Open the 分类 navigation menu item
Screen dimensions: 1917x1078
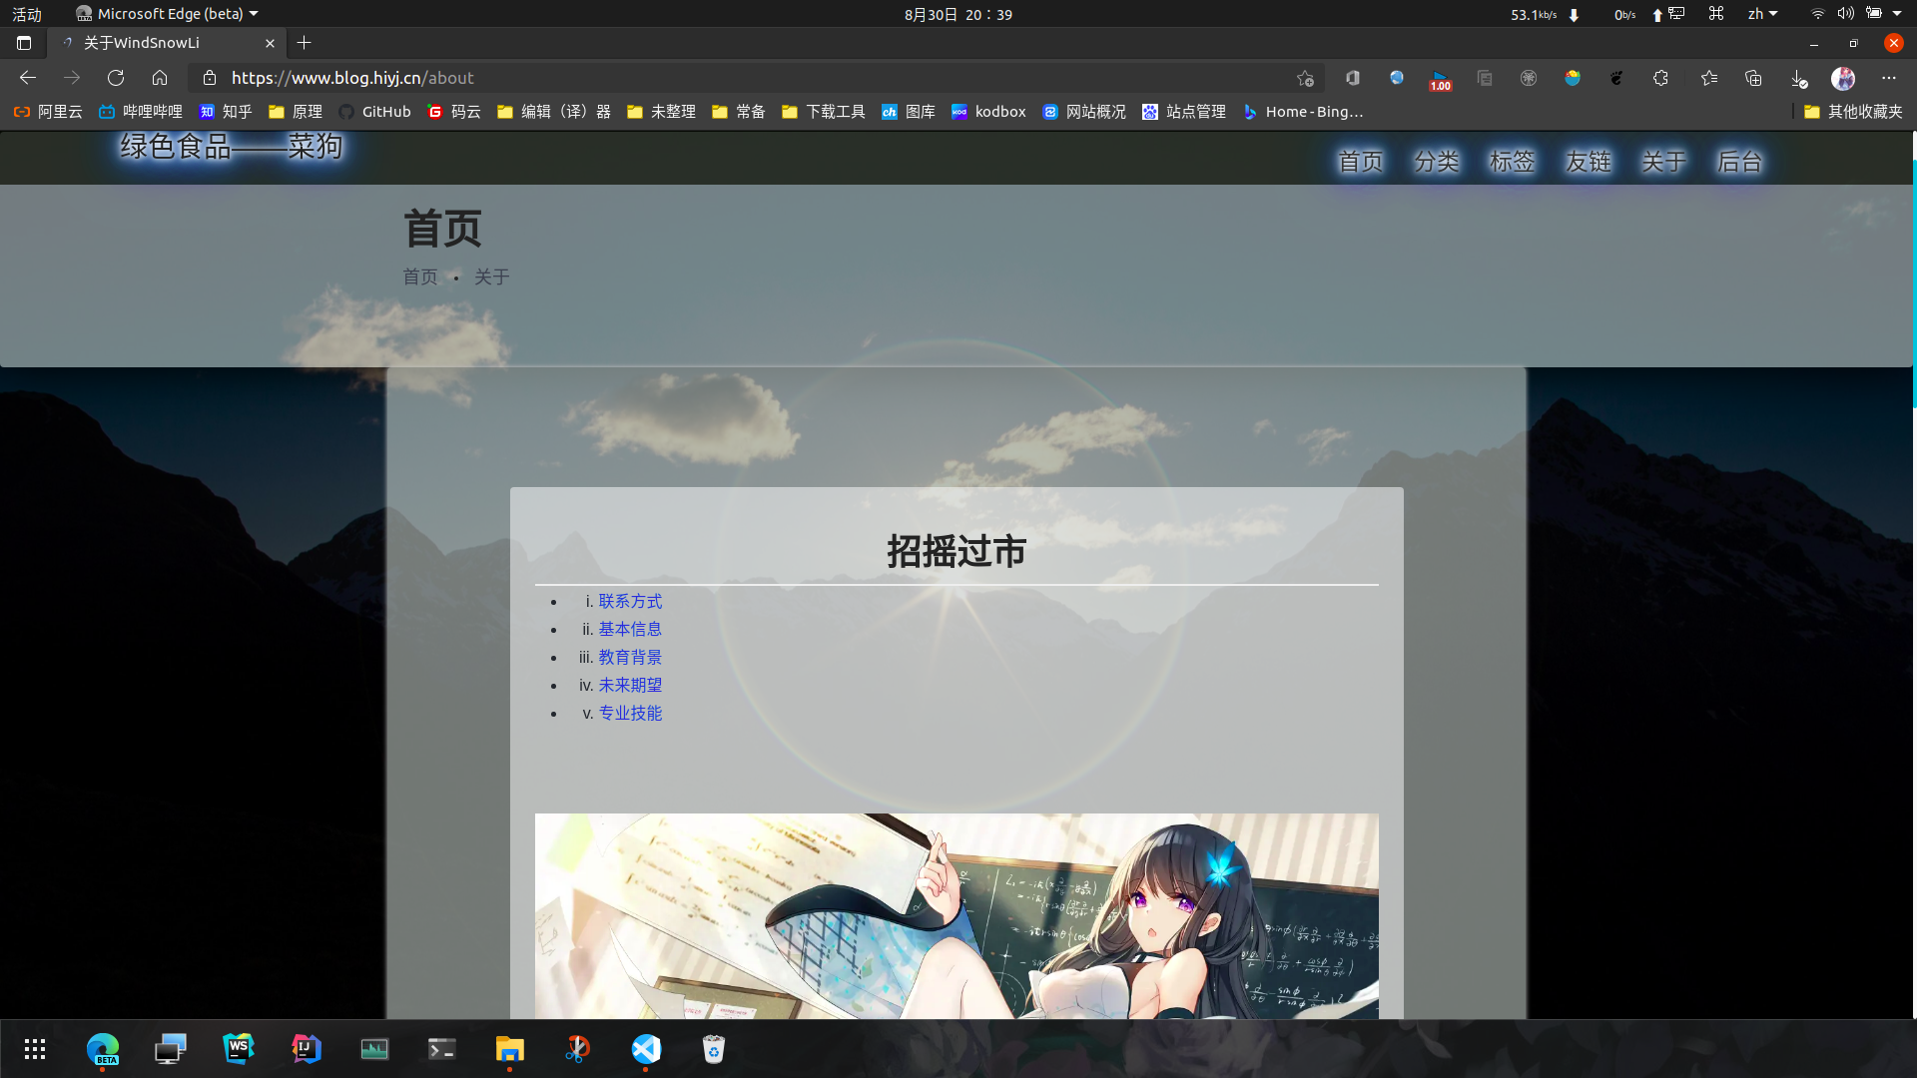1436,162
